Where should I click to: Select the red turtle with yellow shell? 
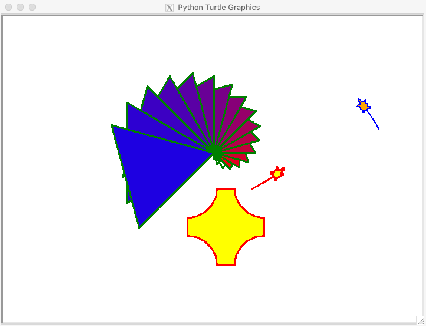[277, 173]
